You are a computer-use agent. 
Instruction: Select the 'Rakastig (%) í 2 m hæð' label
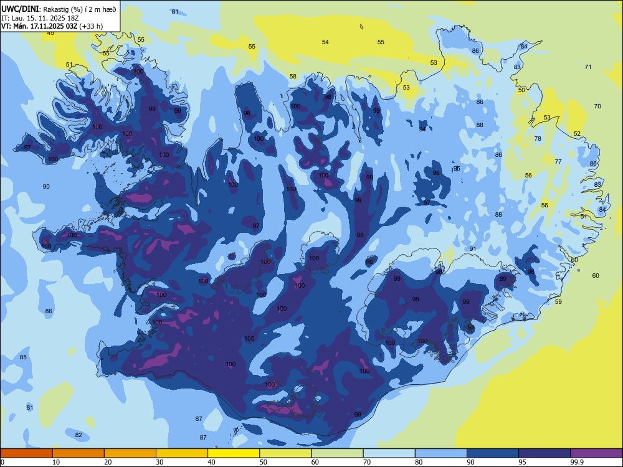(80, 9)
